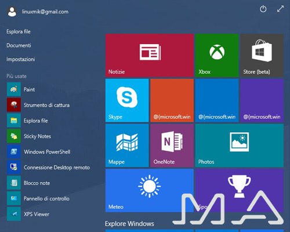Select the Windows PowerShell label
Screen dimensions: 290x232
pyautogui.click(x=47, y=152)
